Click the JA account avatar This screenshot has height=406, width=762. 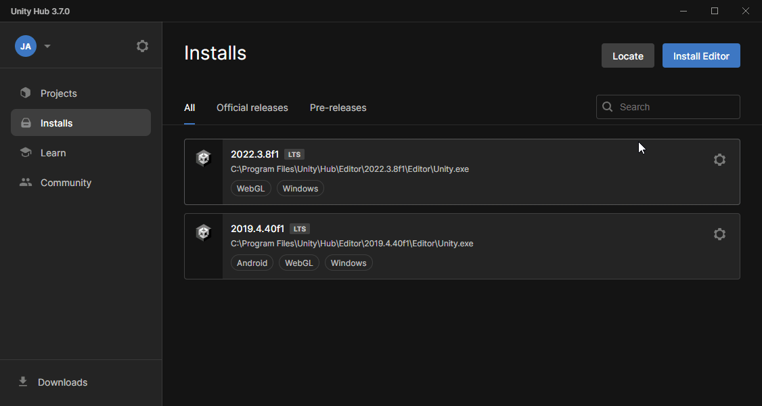[x=25, y=45]
